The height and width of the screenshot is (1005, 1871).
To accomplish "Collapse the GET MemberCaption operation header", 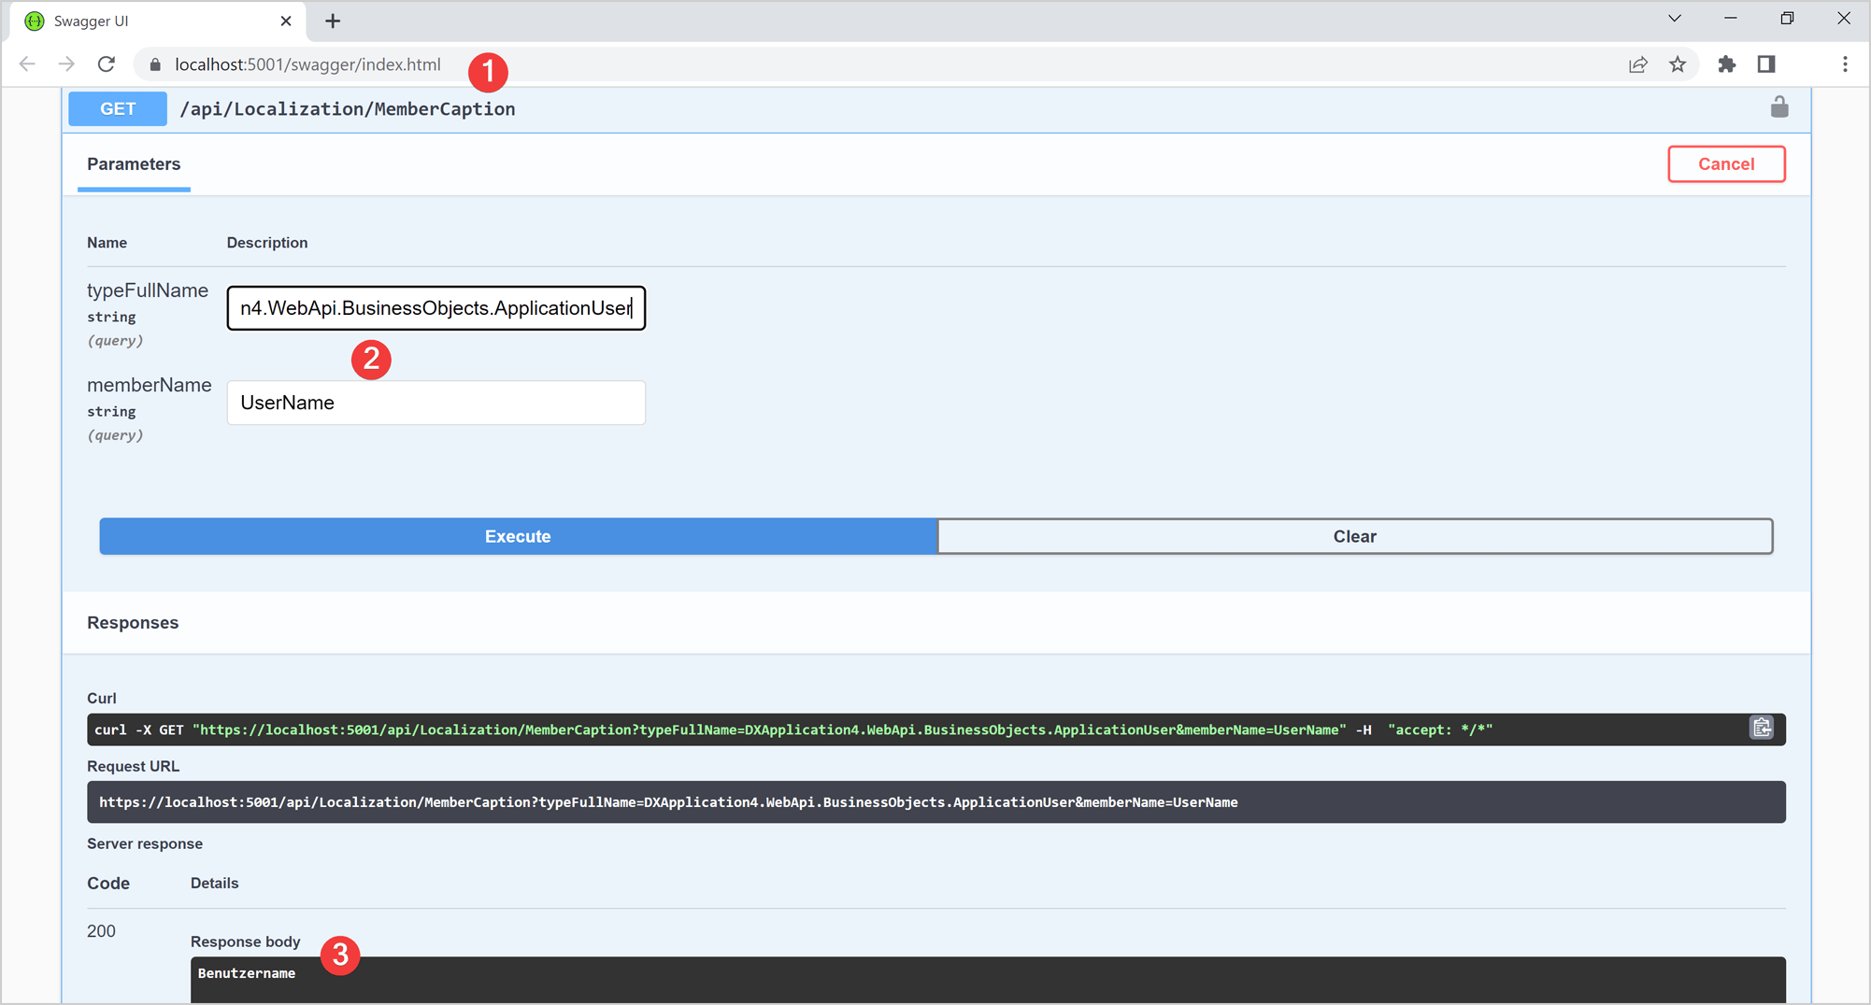I will tap(348, 108).
